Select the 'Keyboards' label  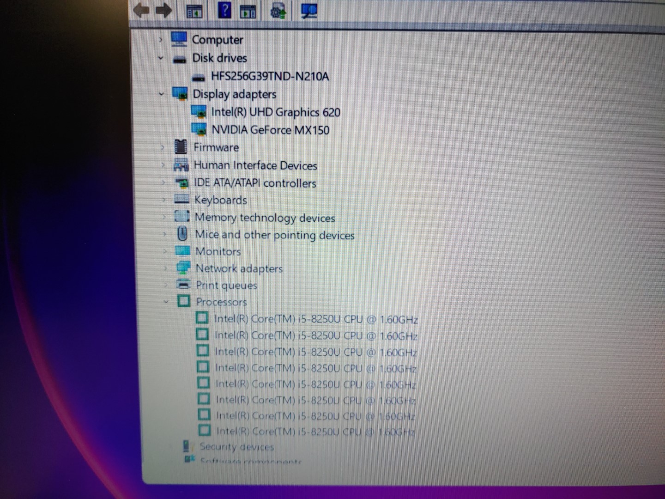coord(221,200)
